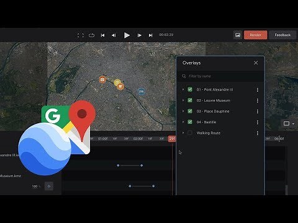This screenshot has width=298, height=223.
Task: Select first keyframe on lower track
Action: pos(130,186)
